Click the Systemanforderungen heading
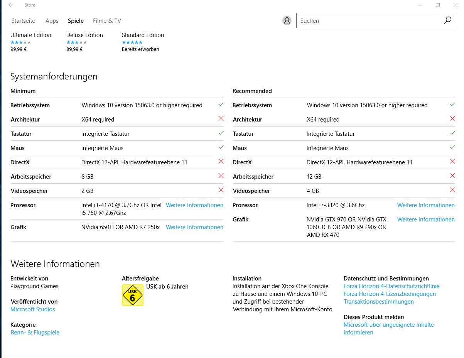The height and width of the screenshot is (358, 464). pyautogui.click(x=54, y=76)
